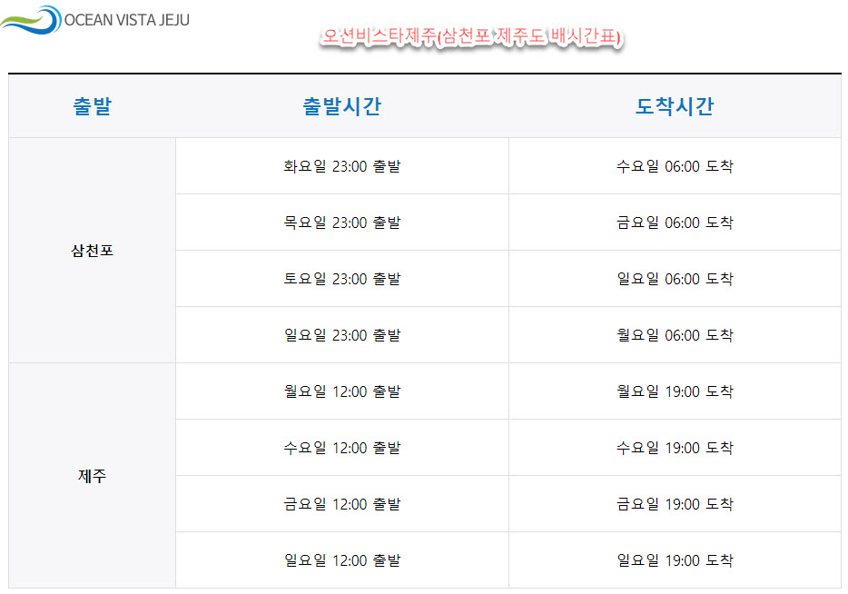Click the red title 오션비스타제주(삼천포 제주도 배시간표)
The image size is (848, 594).
click(x=471, y=37)
